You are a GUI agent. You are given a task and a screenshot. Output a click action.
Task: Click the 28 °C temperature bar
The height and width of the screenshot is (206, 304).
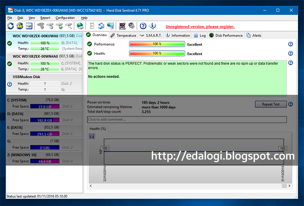pyautogui.click(x=45, y=69)
